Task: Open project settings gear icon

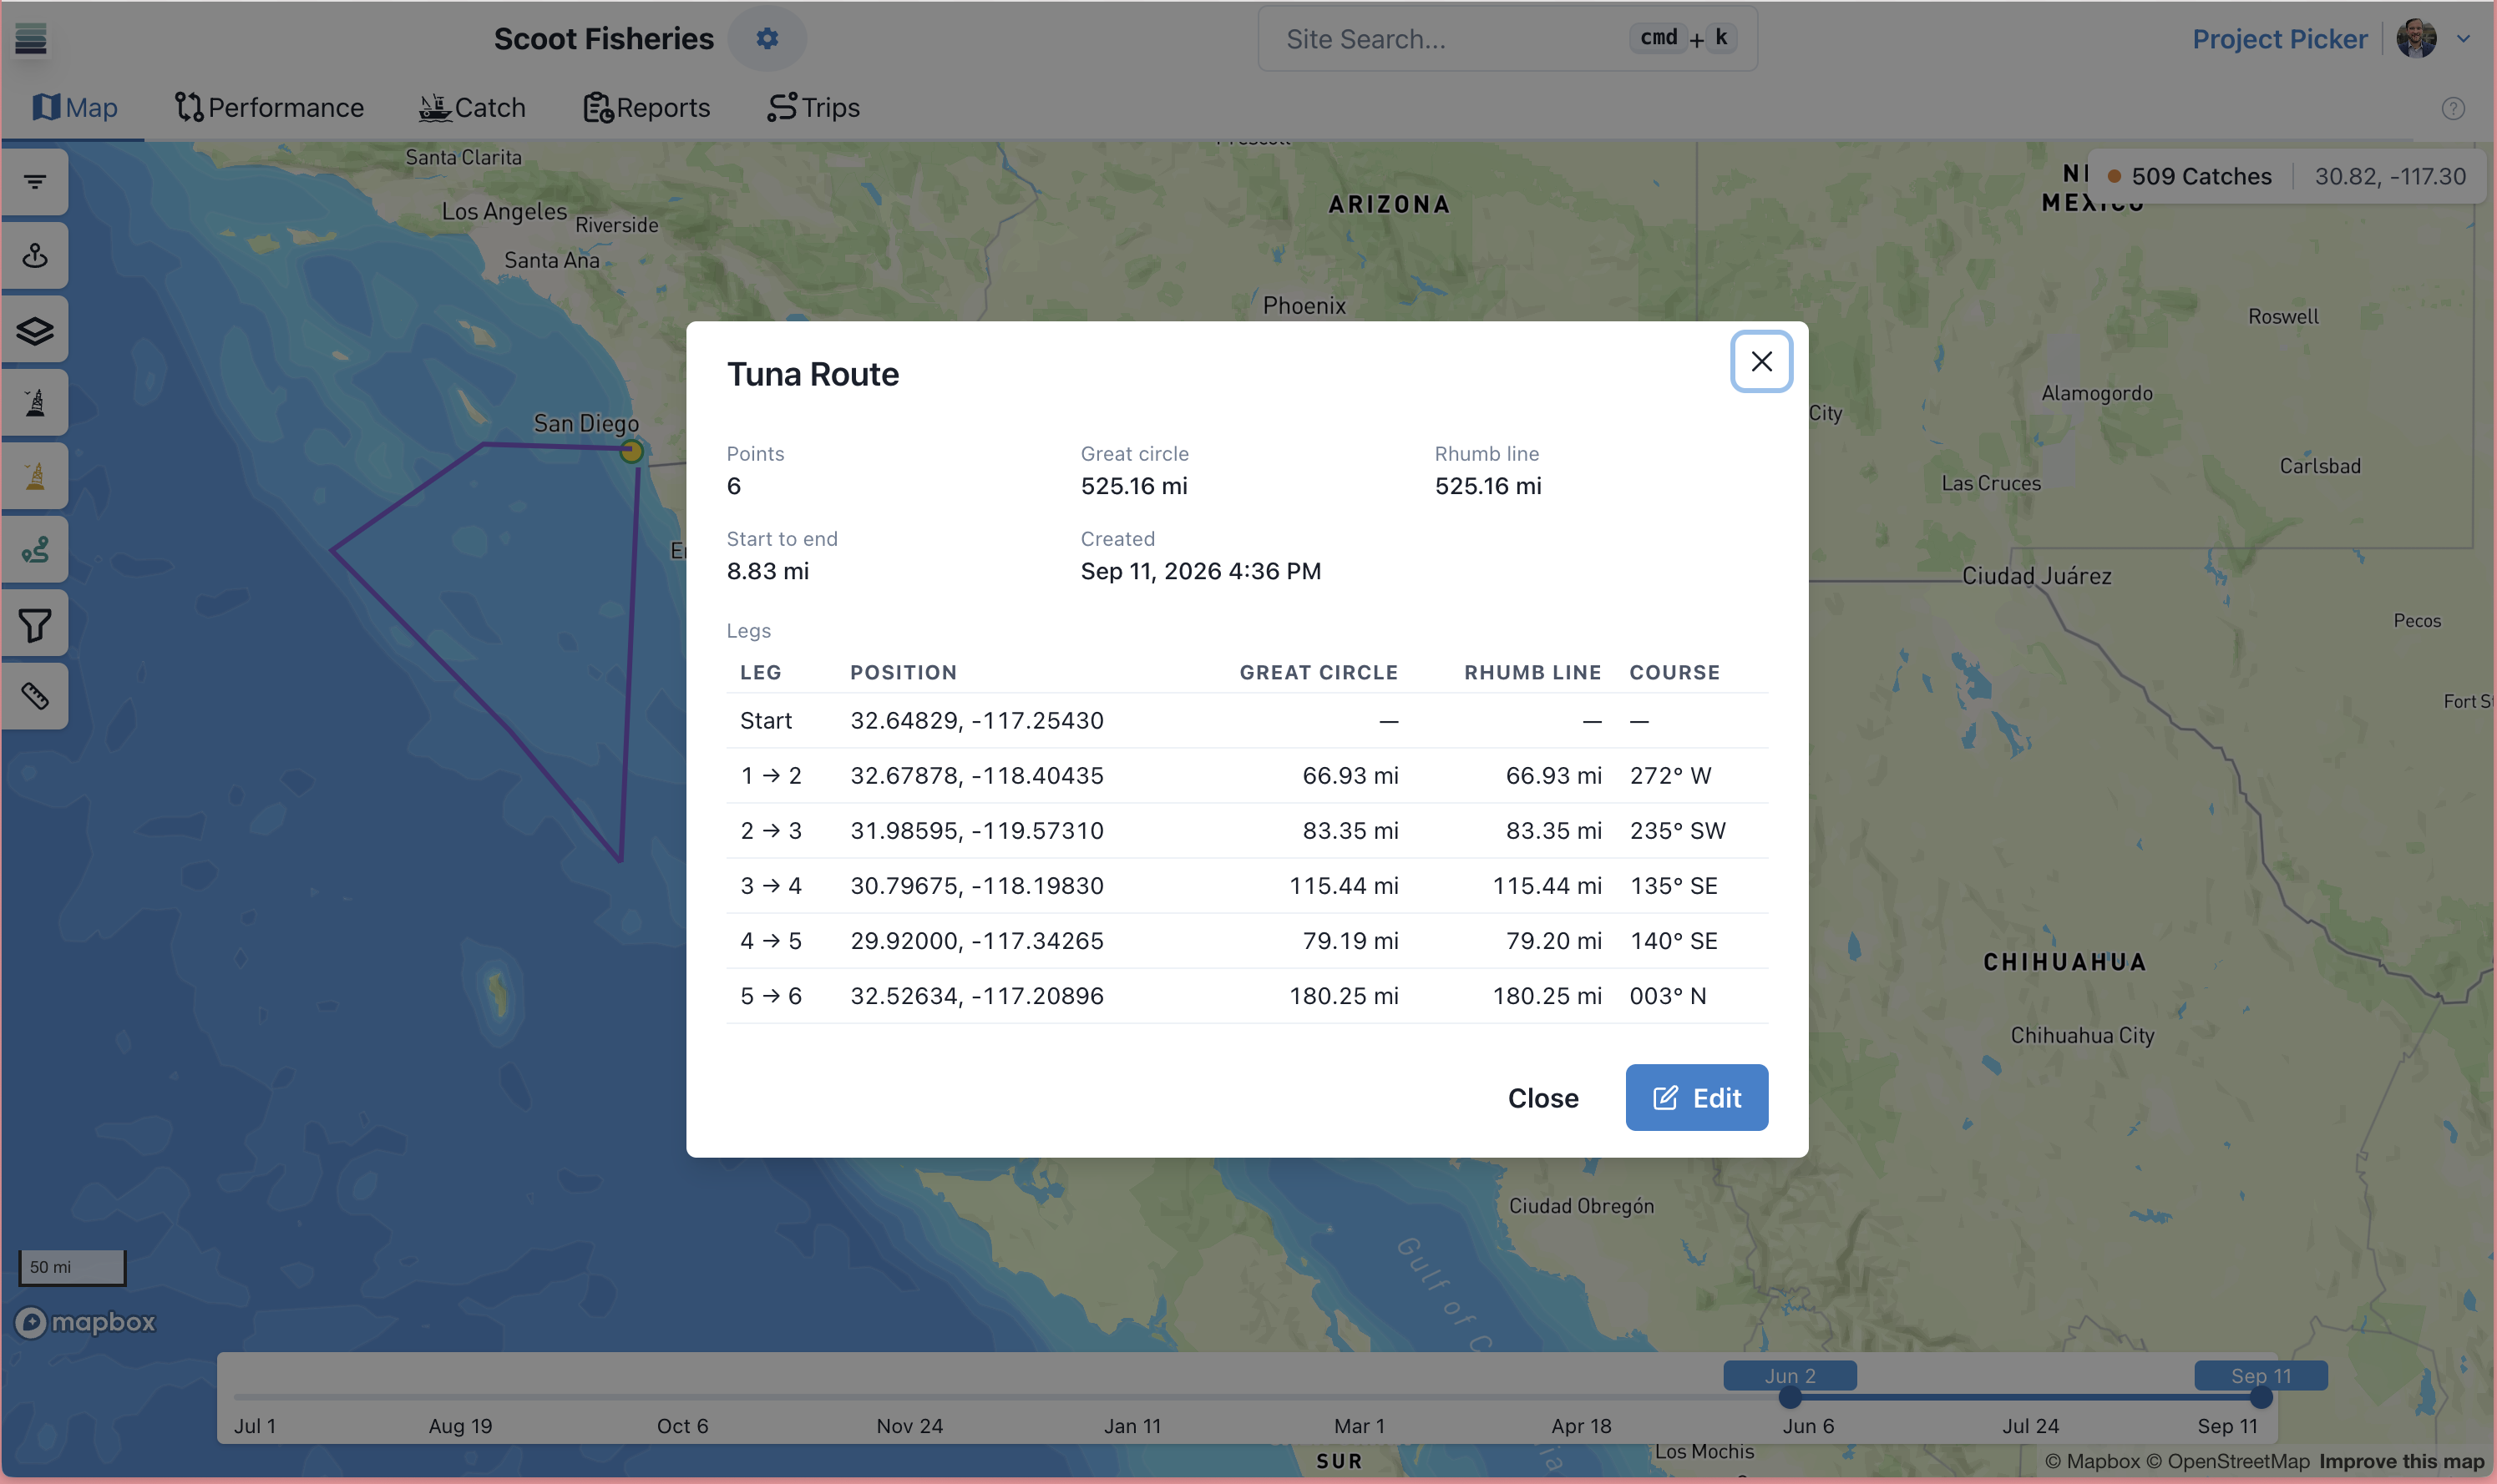Action: 767,39
